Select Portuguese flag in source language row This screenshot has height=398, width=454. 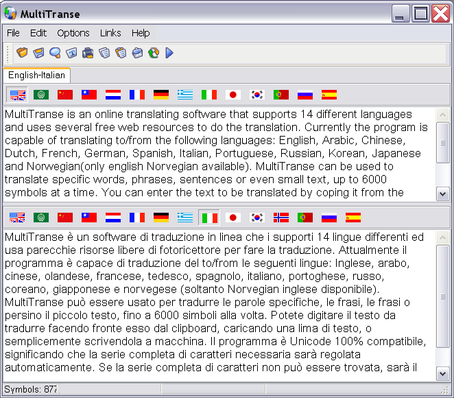281,95
